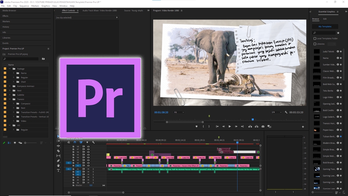Viewport: 348px width, 196px height.
Task: Export a frame with the camera icon
Action: tap(263, 126)
